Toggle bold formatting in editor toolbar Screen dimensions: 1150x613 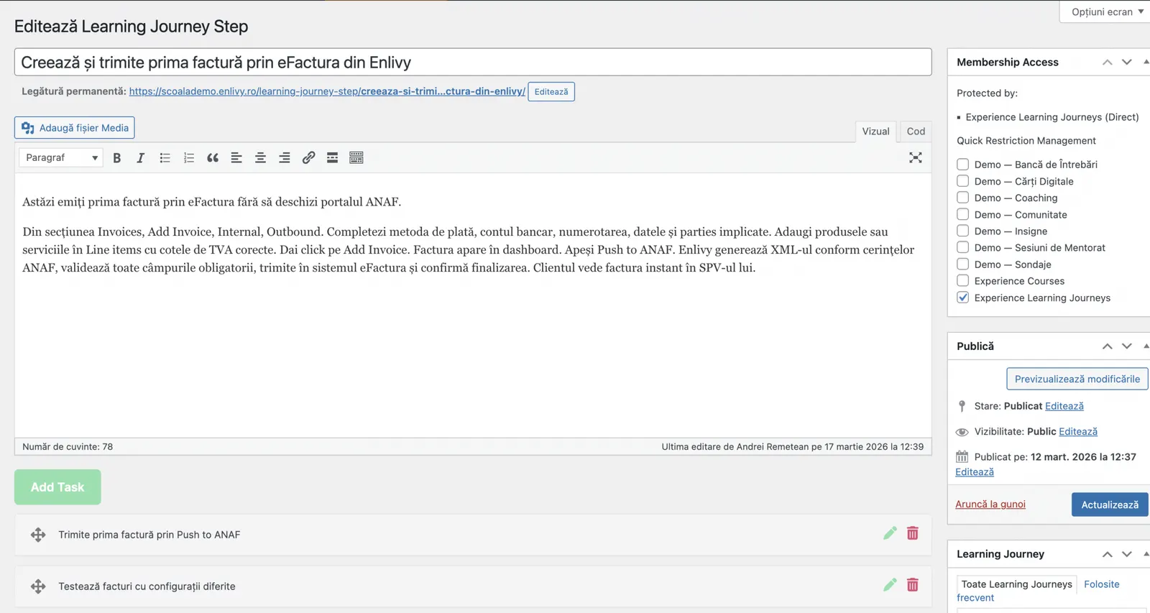[116, 158]
